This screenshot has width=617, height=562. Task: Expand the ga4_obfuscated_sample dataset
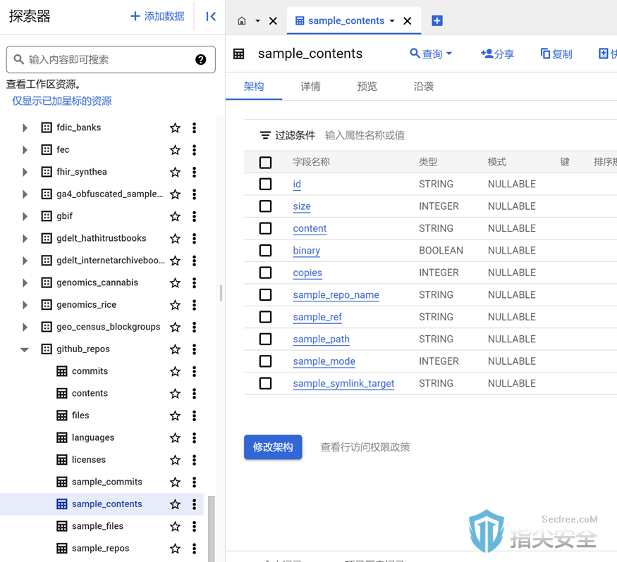25,194
